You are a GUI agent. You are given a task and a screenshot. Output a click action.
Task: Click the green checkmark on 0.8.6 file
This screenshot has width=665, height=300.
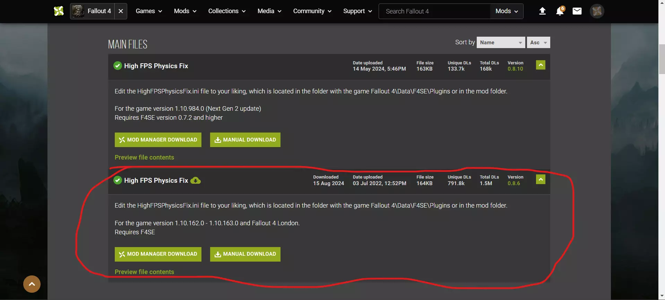[x=118, y=180]
